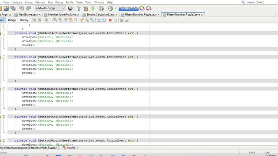
Task: Open the Window menu
Action: click(99, 2)
